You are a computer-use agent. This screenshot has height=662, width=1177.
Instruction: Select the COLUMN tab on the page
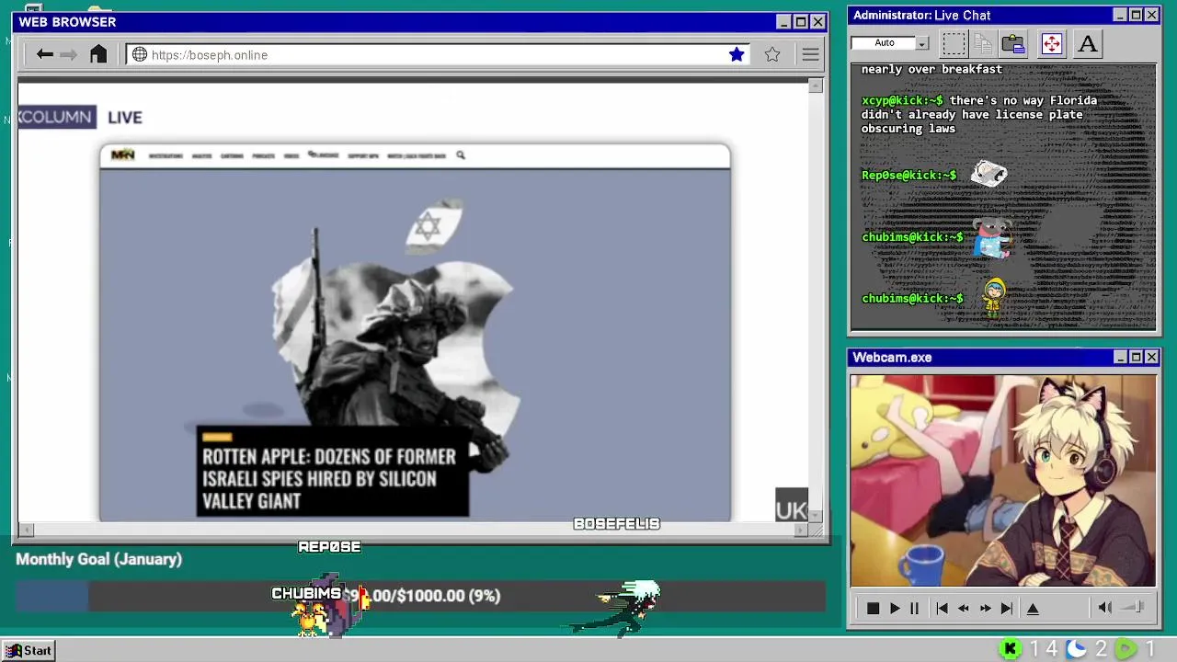click(56, 117)
